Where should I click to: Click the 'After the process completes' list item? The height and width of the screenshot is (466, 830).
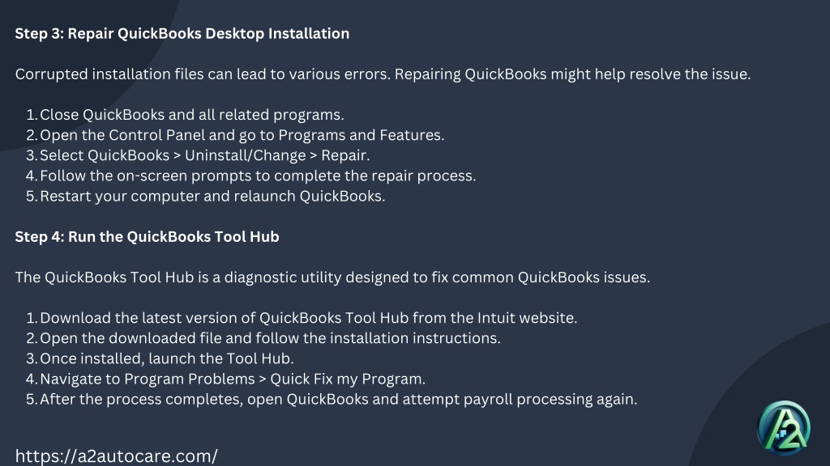tap(332, 400)
